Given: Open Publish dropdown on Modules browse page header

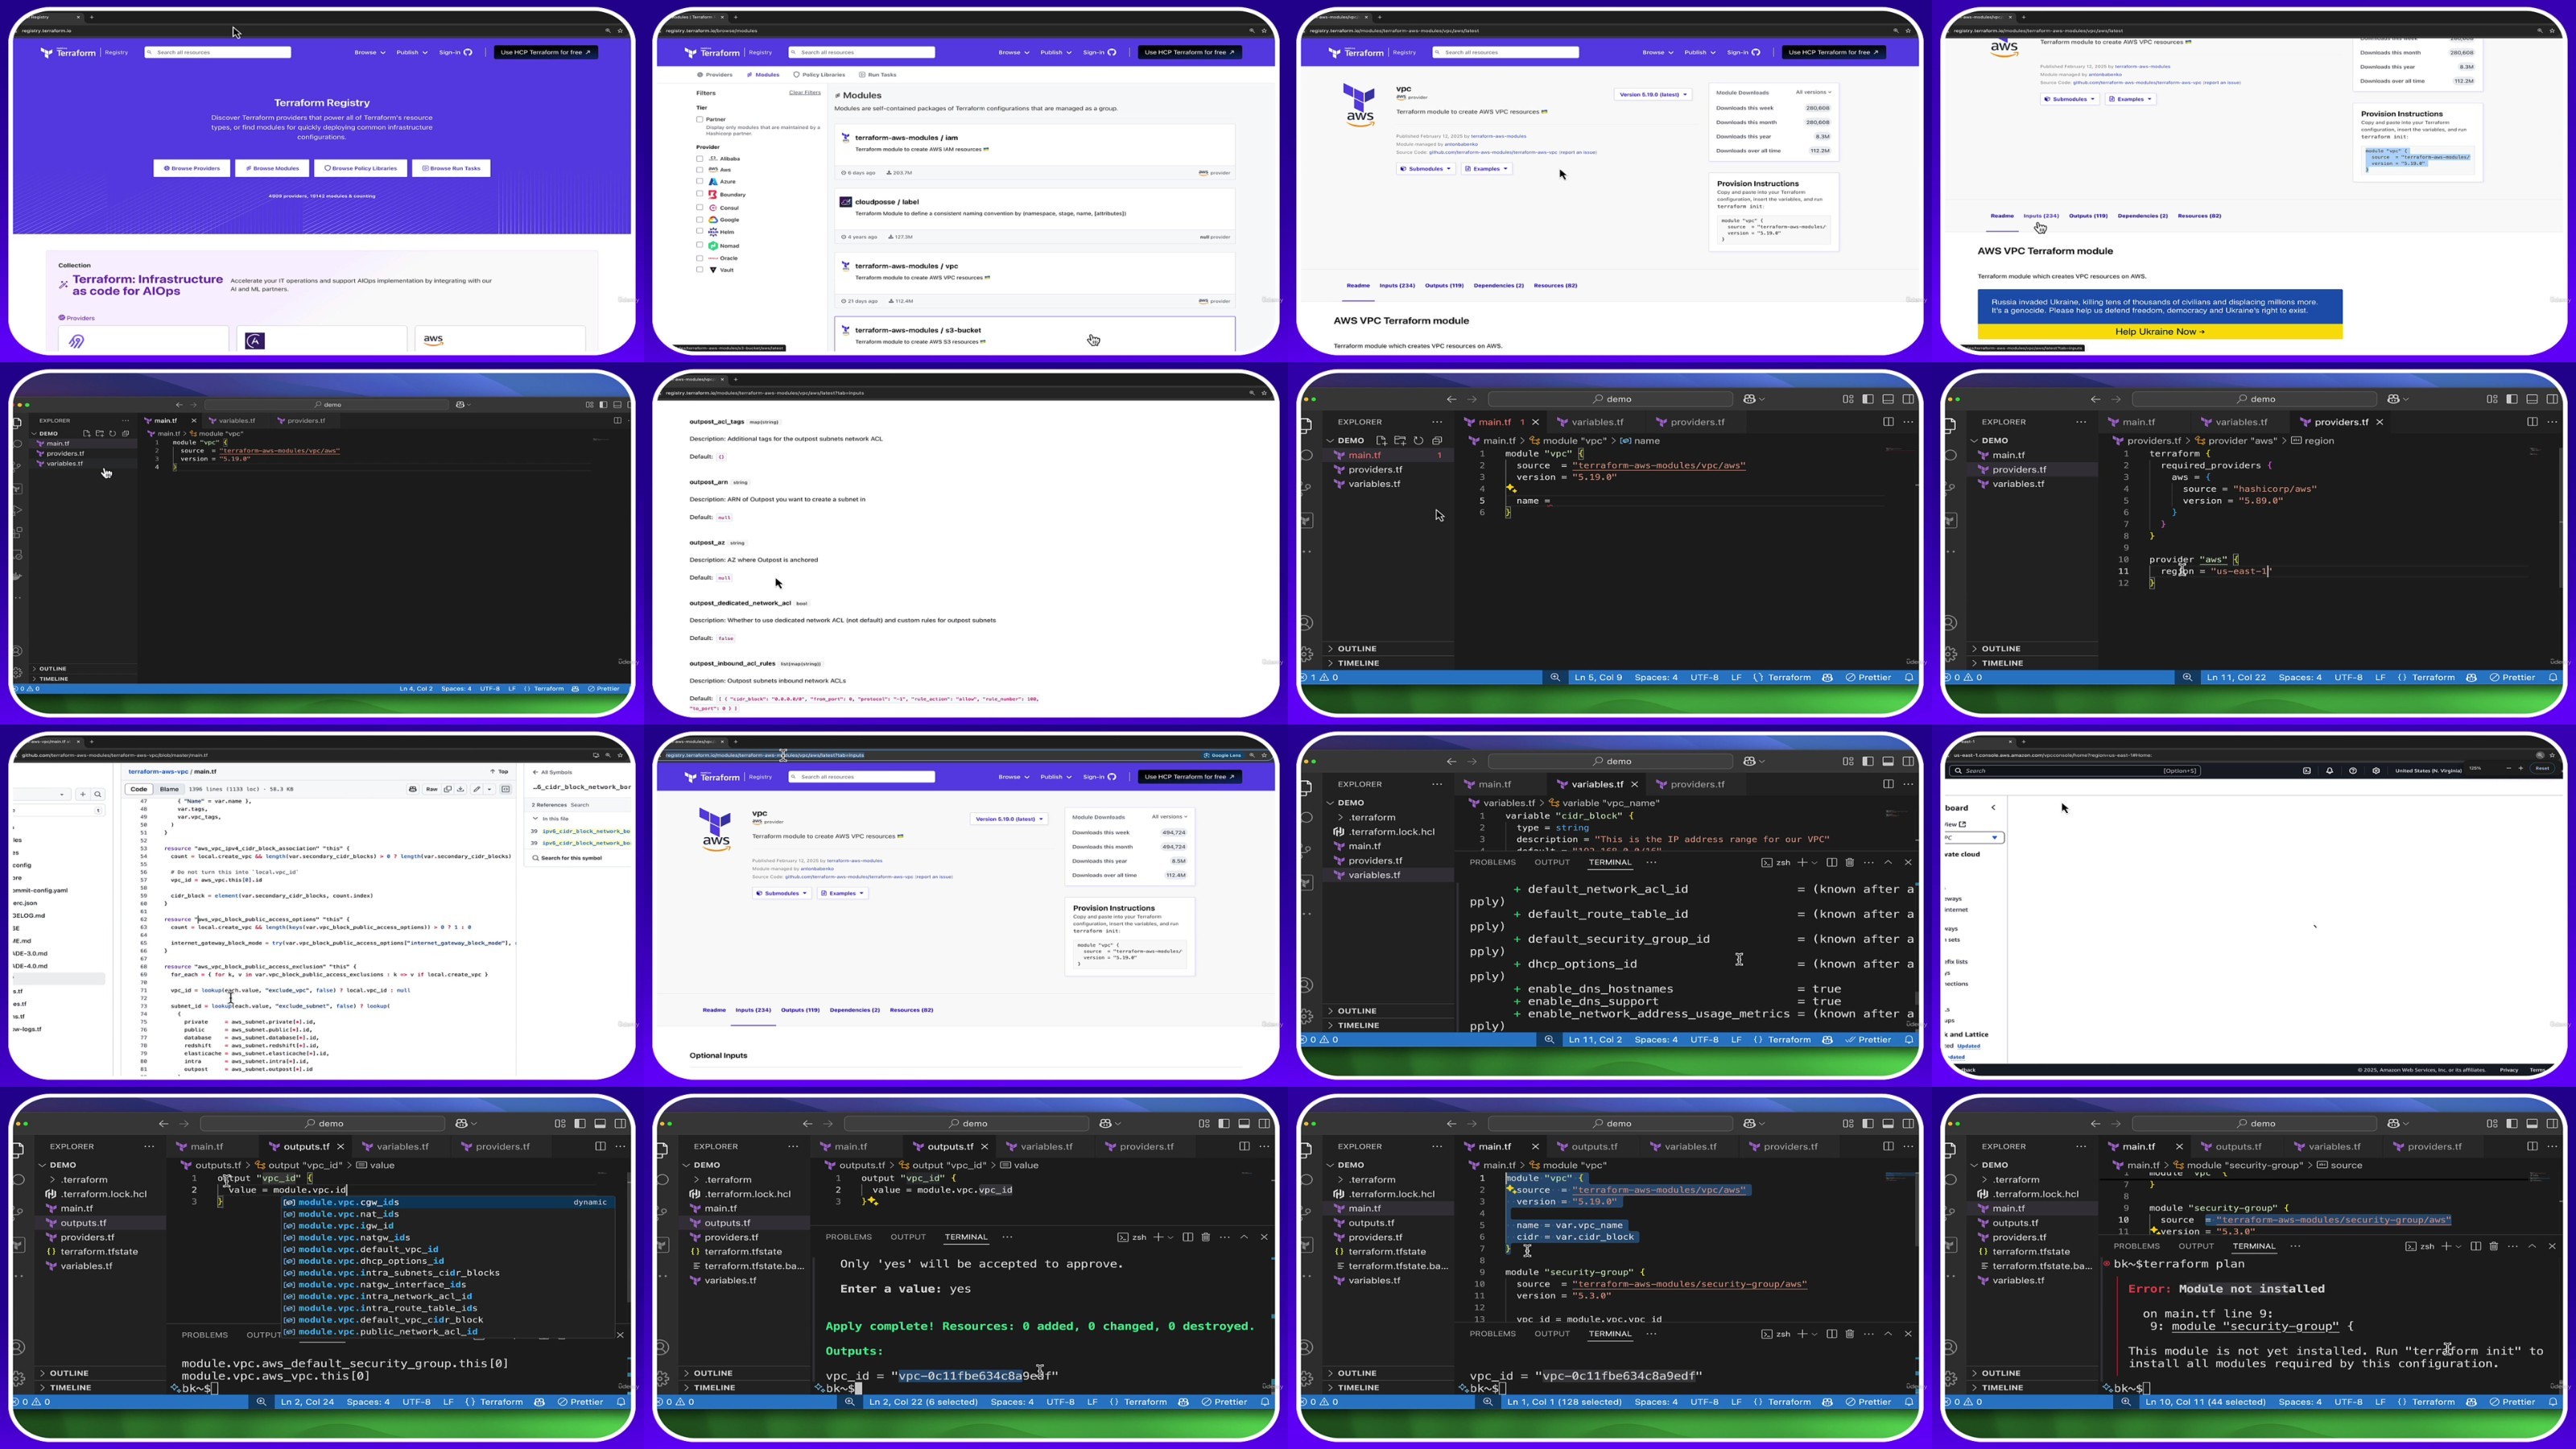Looking at the screenshot, I should point(1055,52).
